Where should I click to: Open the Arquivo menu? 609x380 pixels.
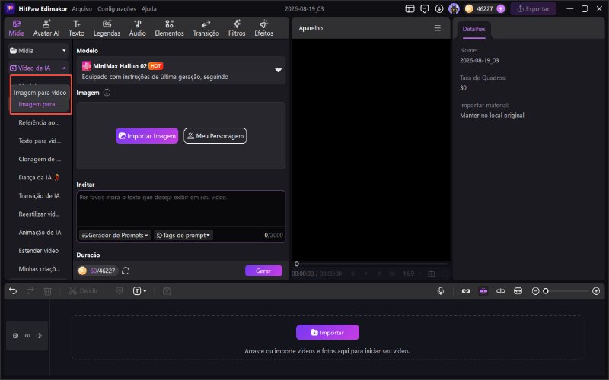[82, 8]
